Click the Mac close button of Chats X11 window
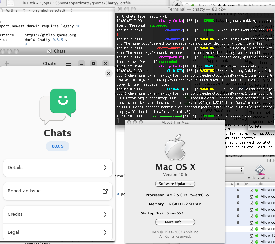This screenshot has width=275, height=244. click(x=3, y=51)
